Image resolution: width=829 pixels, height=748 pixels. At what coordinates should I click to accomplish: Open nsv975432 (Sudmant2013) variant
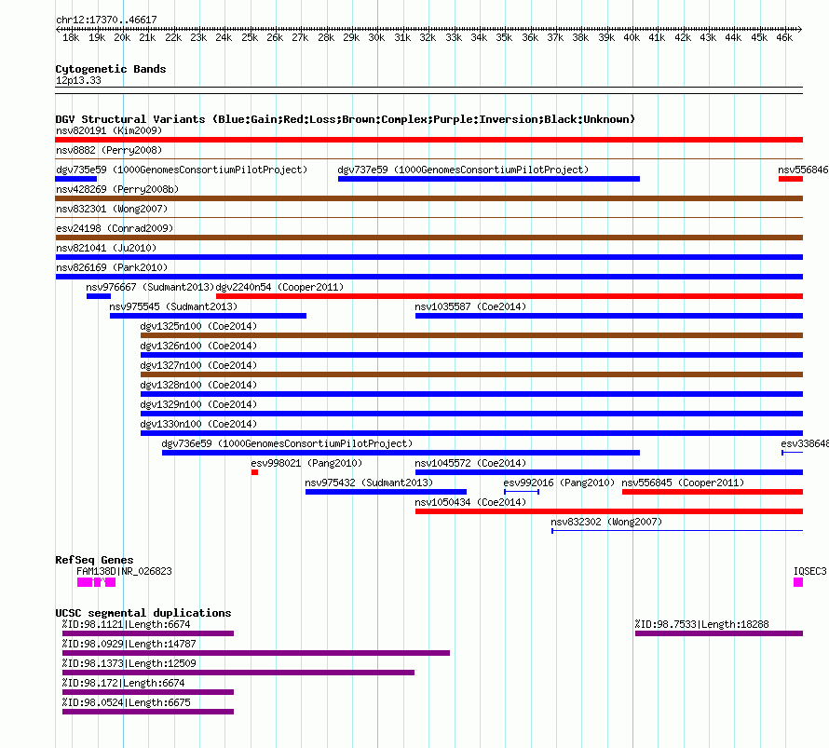point(386,492)
